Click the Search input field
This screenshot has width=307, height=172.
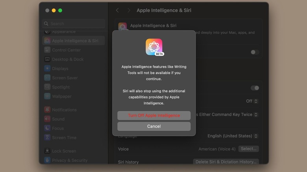point(74,24)
